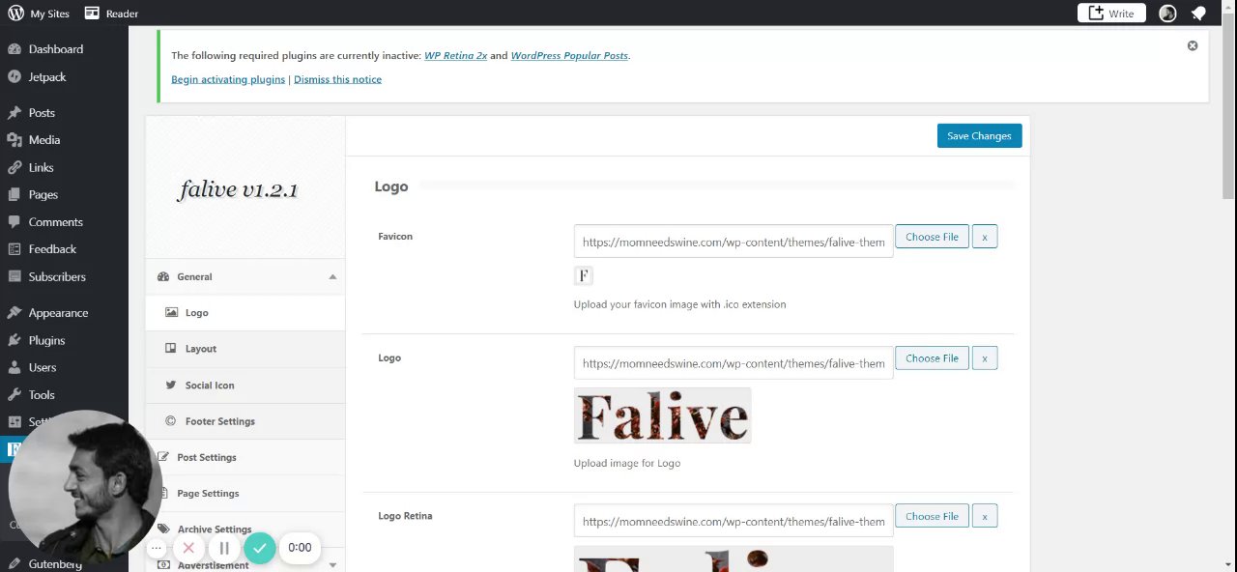
Task: Click the Write new post button
Action: [x=1111, y=14]
